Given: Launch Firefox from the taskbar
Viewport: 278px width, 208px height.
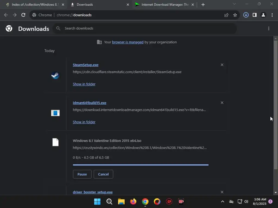Looking at the screenshot, I should click(133, 201).
